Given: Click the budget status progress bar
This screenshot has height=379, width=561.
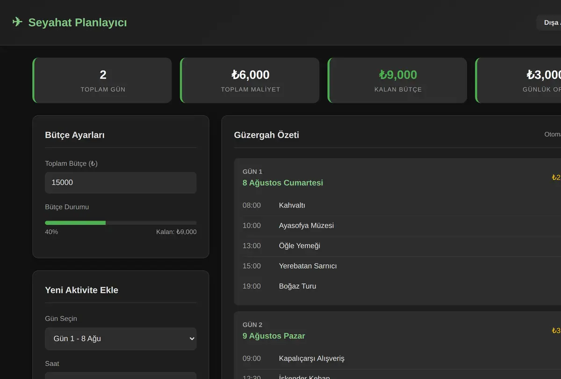Looking at the screenshot, I should click(121, 223).
